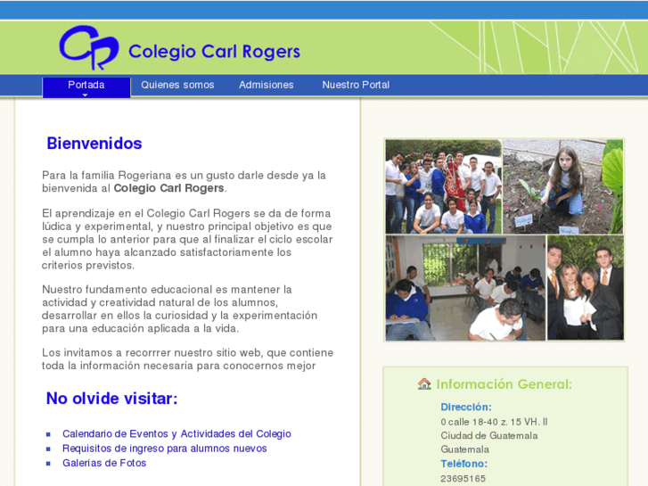Select the phone number 23695165

pos(463,479)
